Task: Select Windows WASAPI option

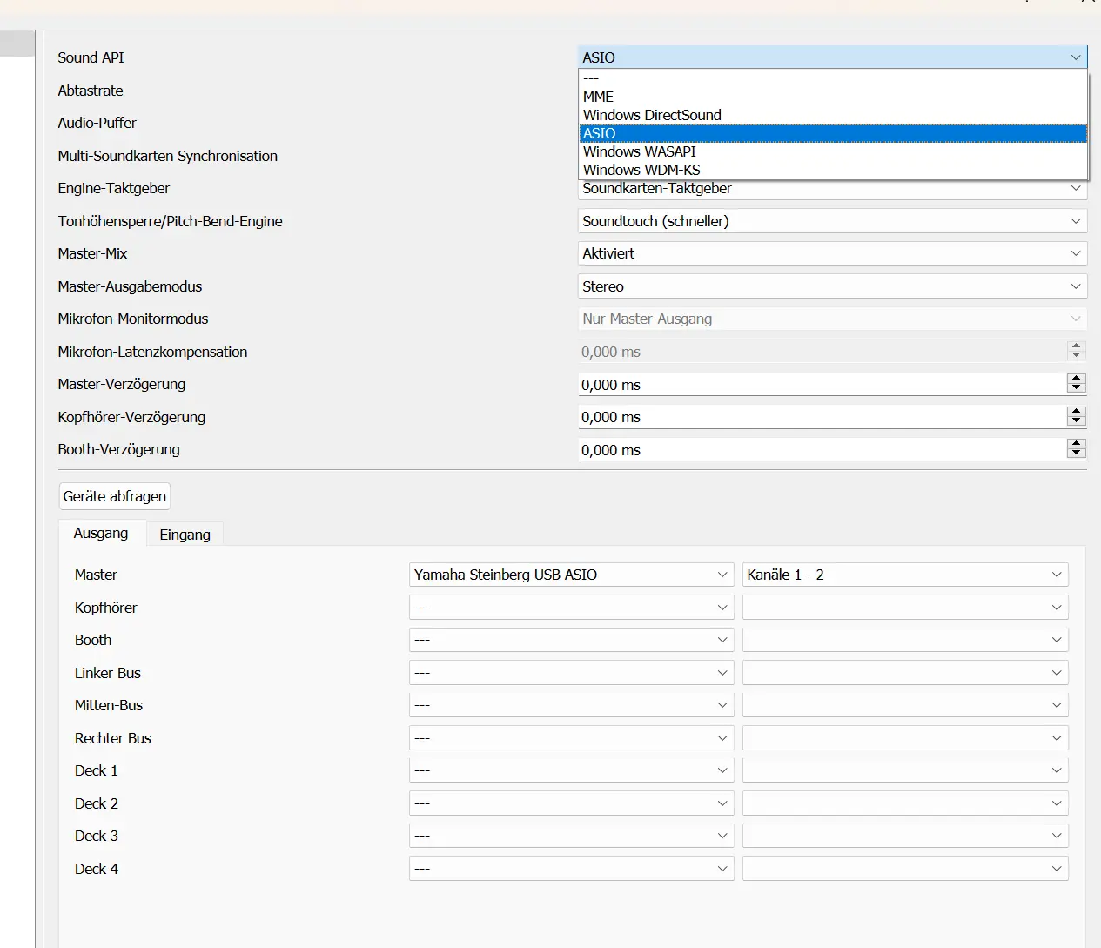Action: click(639, 151)
